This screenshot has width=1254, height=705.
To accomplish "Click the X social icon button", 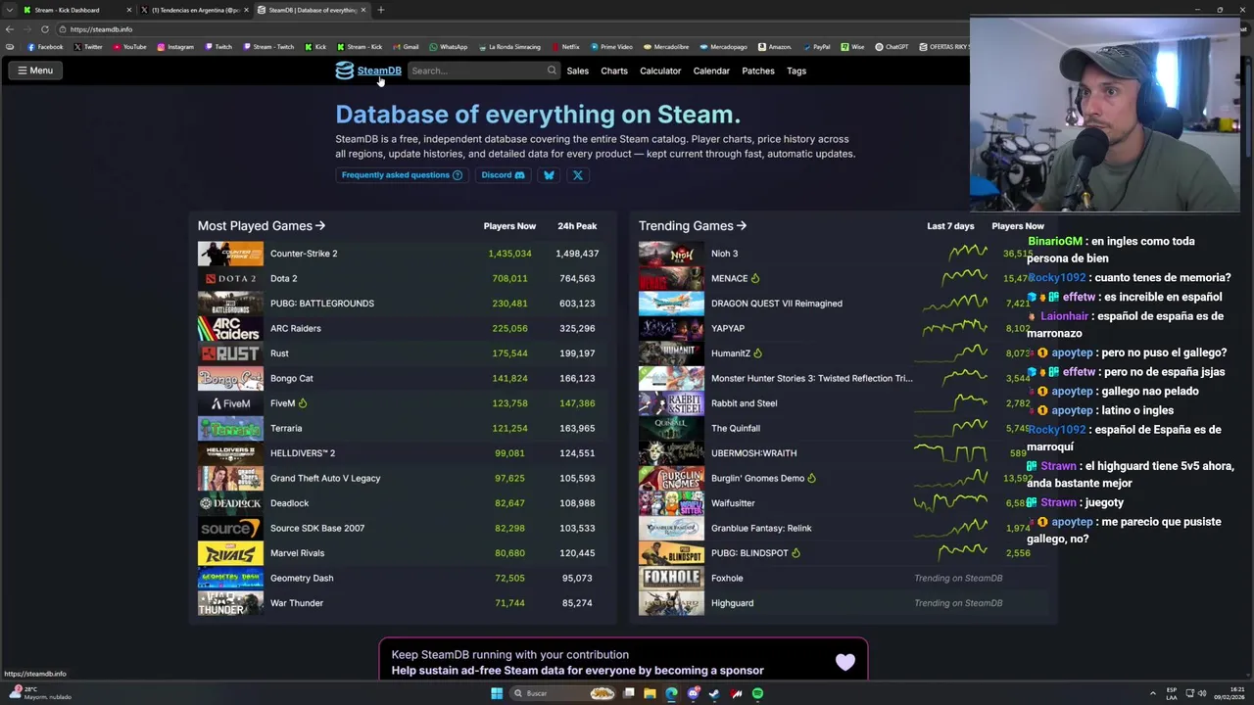I will (x=578, y=175).
